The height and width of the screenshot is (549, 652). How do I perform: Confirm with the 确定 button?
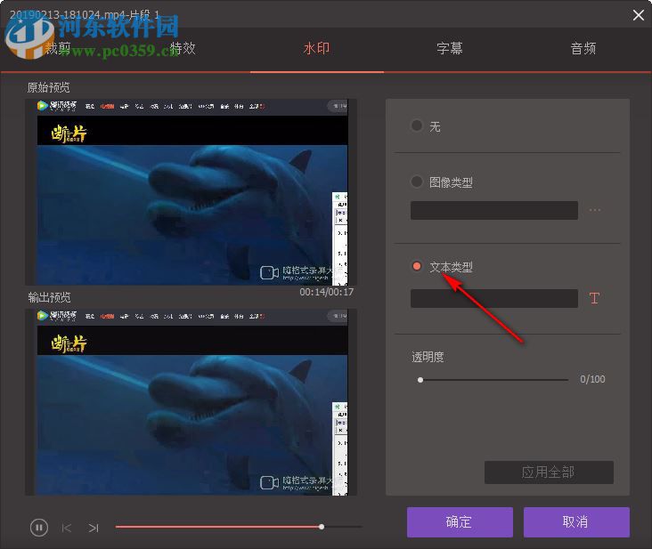pyautogui.click(x=460, y=522)
